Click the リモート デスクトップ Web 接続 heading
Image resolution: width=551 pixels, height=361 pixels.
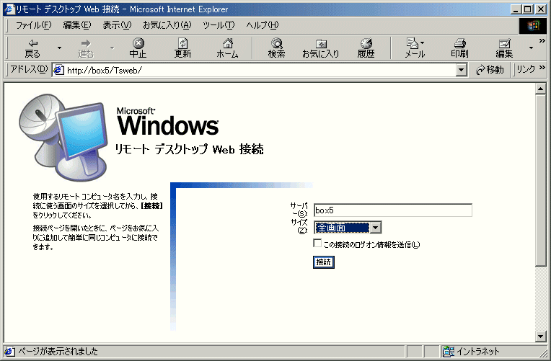[190, 149]
